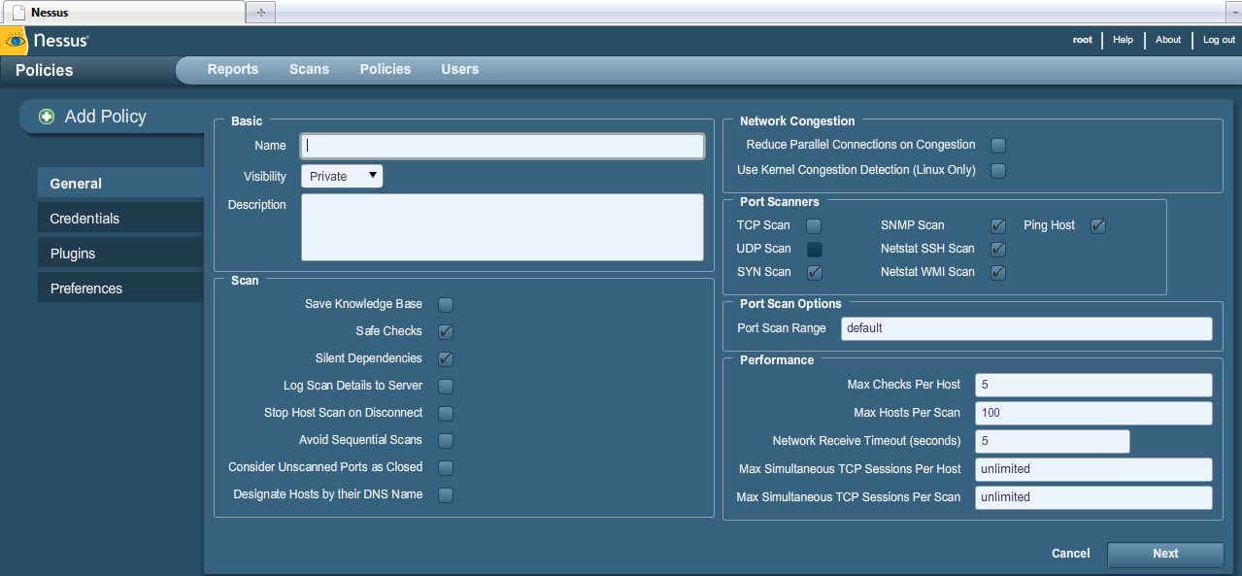The image size is (1242, 576).
Task: Enable the TCP Scan checkbox
Action: click(814, 225)
